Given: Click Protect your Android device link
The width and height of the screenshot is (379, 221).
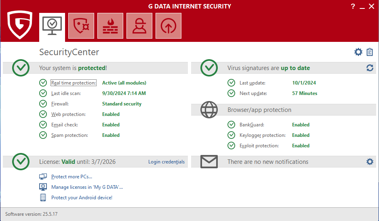Looking at the screenshot, I should [x=82, y=198].
